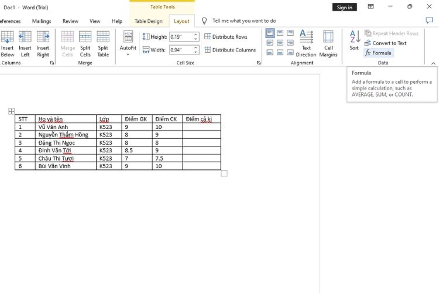The image size is (439, 293).
Task: Collapse the ribbon with the chevron
Action: pos(433,63)
